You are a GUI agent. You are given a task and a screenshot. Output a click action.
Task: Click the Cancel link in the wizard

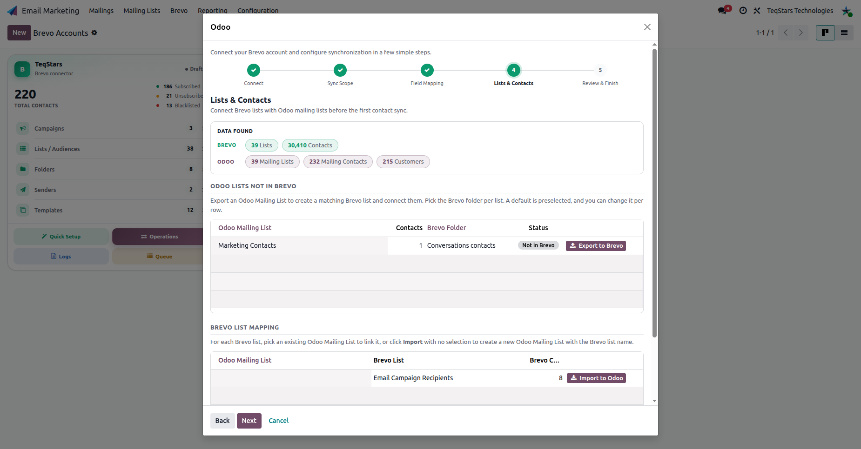pos(279,421)
